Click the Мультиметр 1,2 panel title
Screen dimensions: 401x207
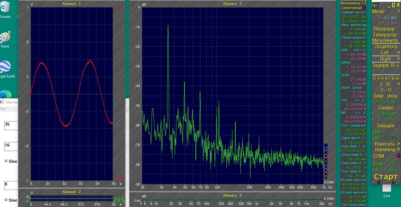(x=353, y=3)
